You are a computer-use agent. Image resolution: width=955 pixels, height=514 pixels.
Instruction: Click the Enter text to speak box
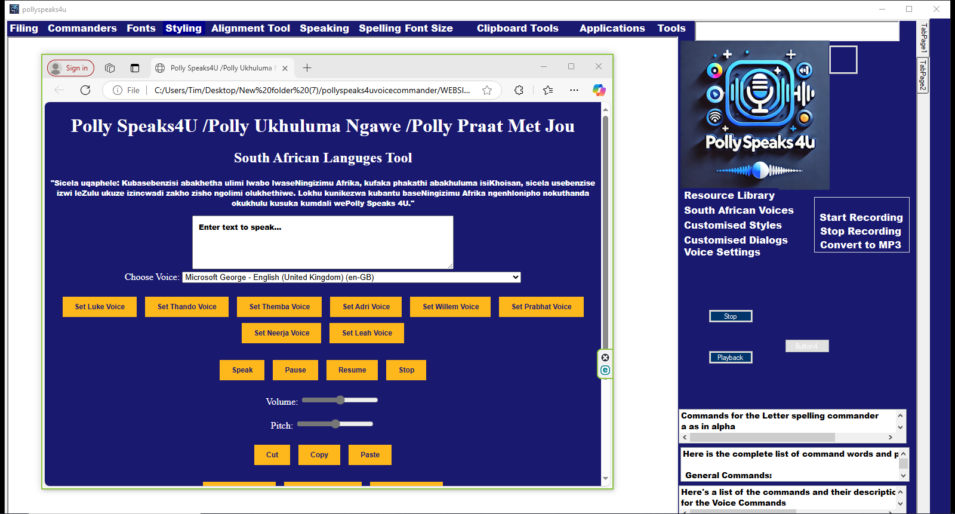click(x=323, y=242)
